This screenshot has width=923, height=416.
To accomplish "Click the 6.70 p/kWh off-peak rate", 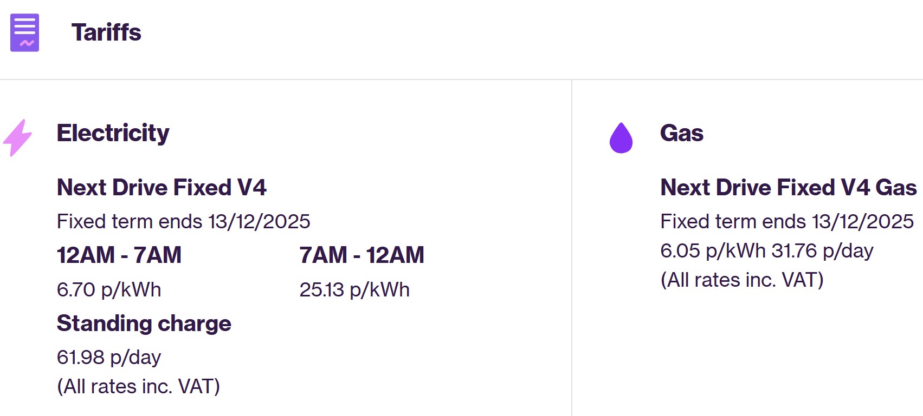I will (x=109, y=290).
